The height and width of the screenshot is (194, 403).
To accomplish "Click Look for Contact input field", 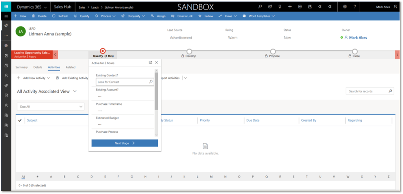I will coord(125,82).
